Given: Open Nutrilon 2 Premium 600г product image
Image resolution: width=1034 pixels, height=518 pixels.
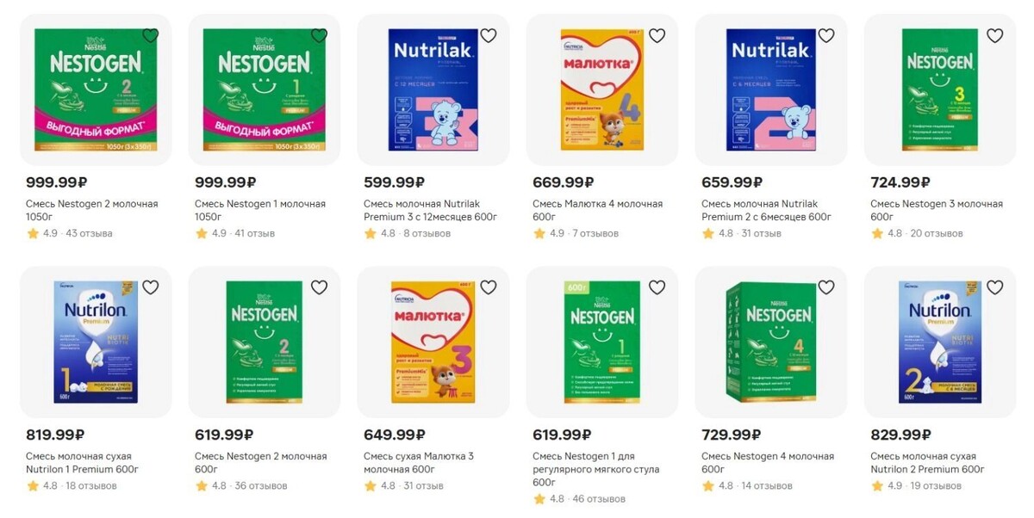Looking at the screenshot, I should (x=940, y=342).
